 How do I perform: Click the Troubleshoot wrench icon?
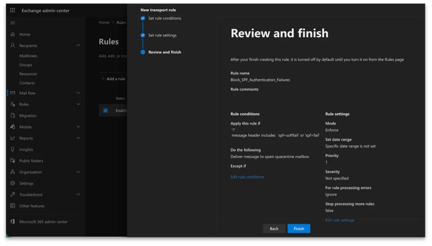click(x=13, y=194)
